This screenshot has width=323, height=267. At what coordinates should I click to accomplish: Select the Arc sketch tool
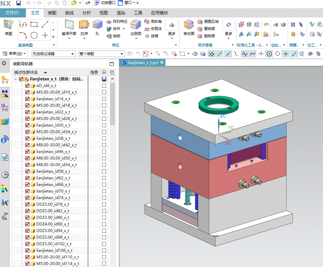coord(23,35)
